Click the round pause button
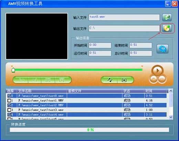This screenshot has width=179, height=141. [162, 79]
